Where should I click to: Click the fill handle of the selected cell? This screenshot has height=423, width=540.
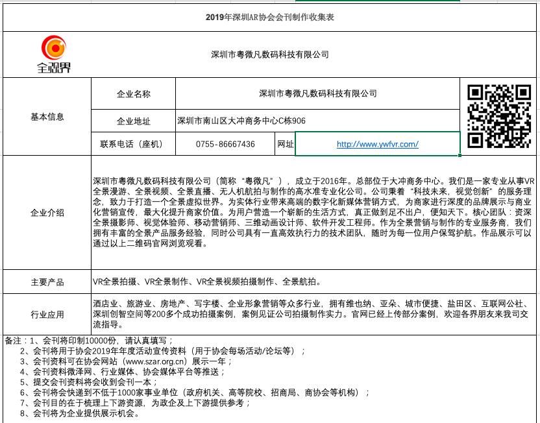pyautogui.click(x=460, y=155)
